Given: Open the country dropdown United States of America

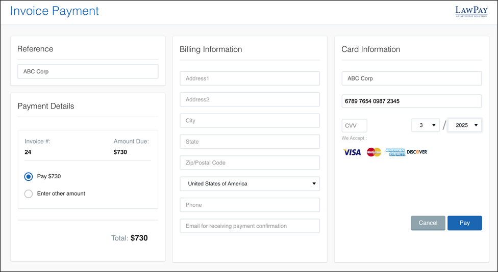Looking at the screenshot, I should 250,184.
